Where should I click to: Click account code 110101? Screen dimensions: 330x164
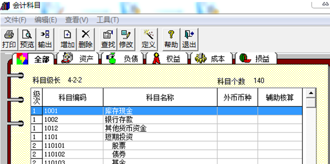click(x=54, y=146)
